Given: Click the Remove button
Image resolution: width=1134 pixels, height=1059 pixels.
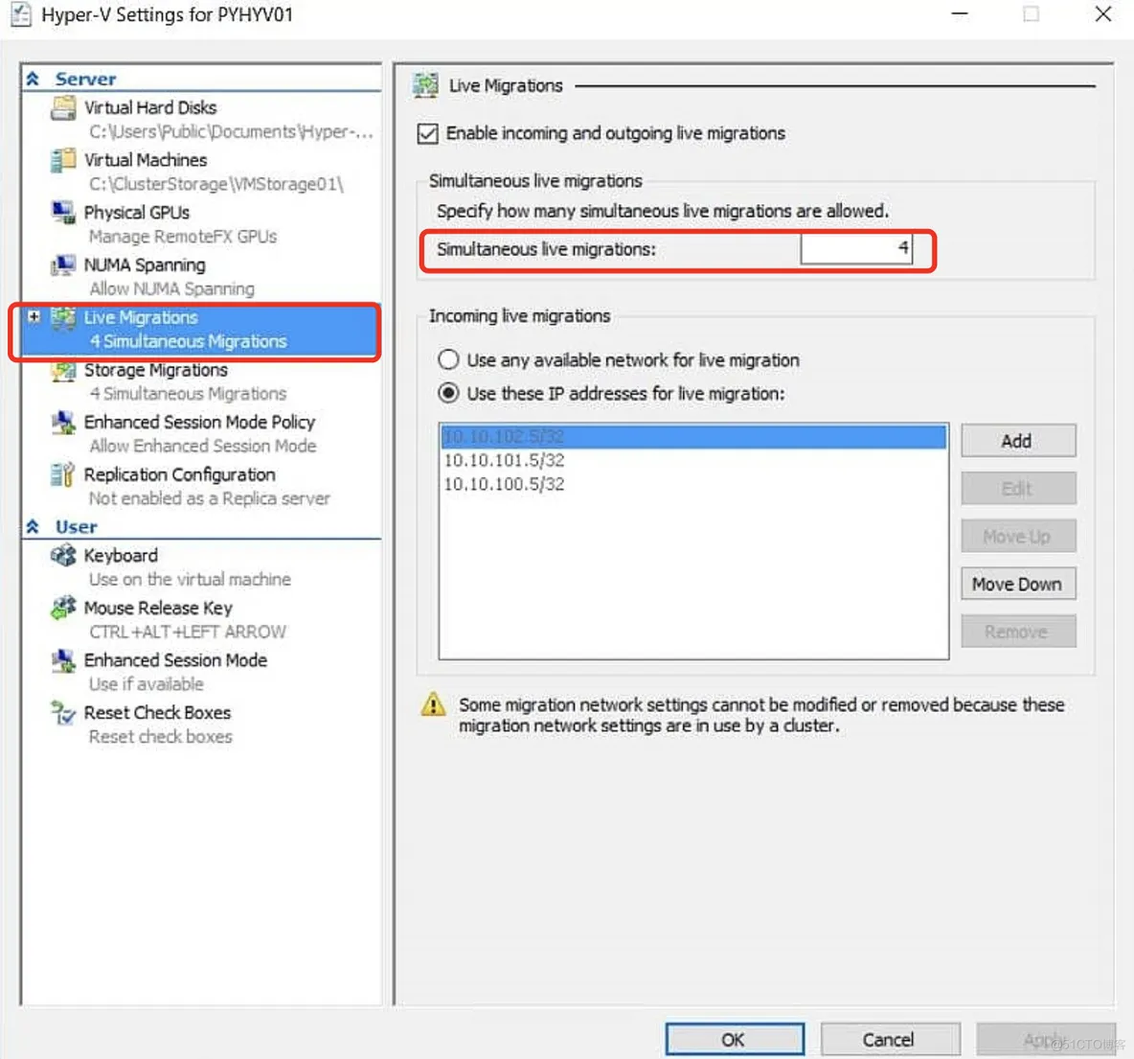Looking at the screenshot, I should [1017, 632].
